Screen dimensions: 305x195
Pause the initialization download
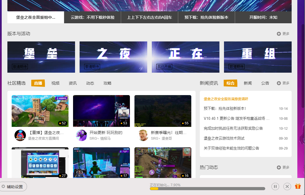click(x=275, y=187)
